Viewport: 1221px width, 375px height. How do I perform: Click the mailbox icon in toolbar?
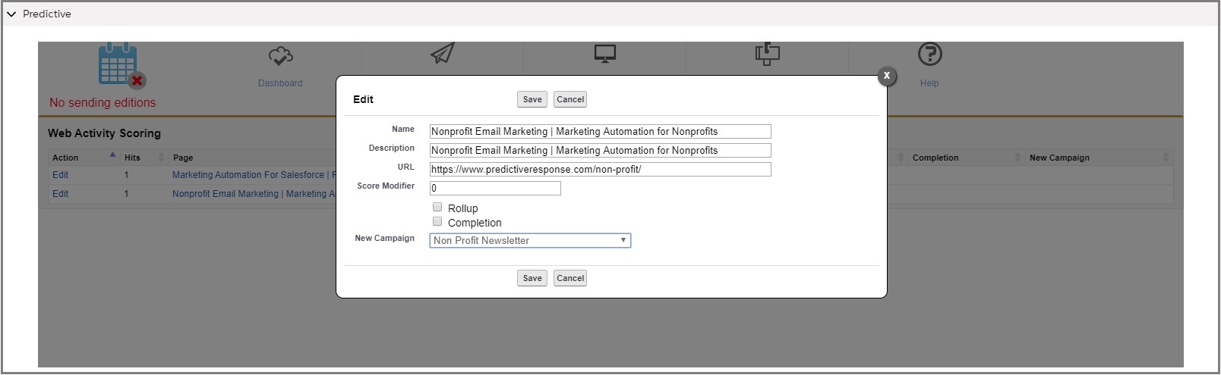click(x=767, y=54)
